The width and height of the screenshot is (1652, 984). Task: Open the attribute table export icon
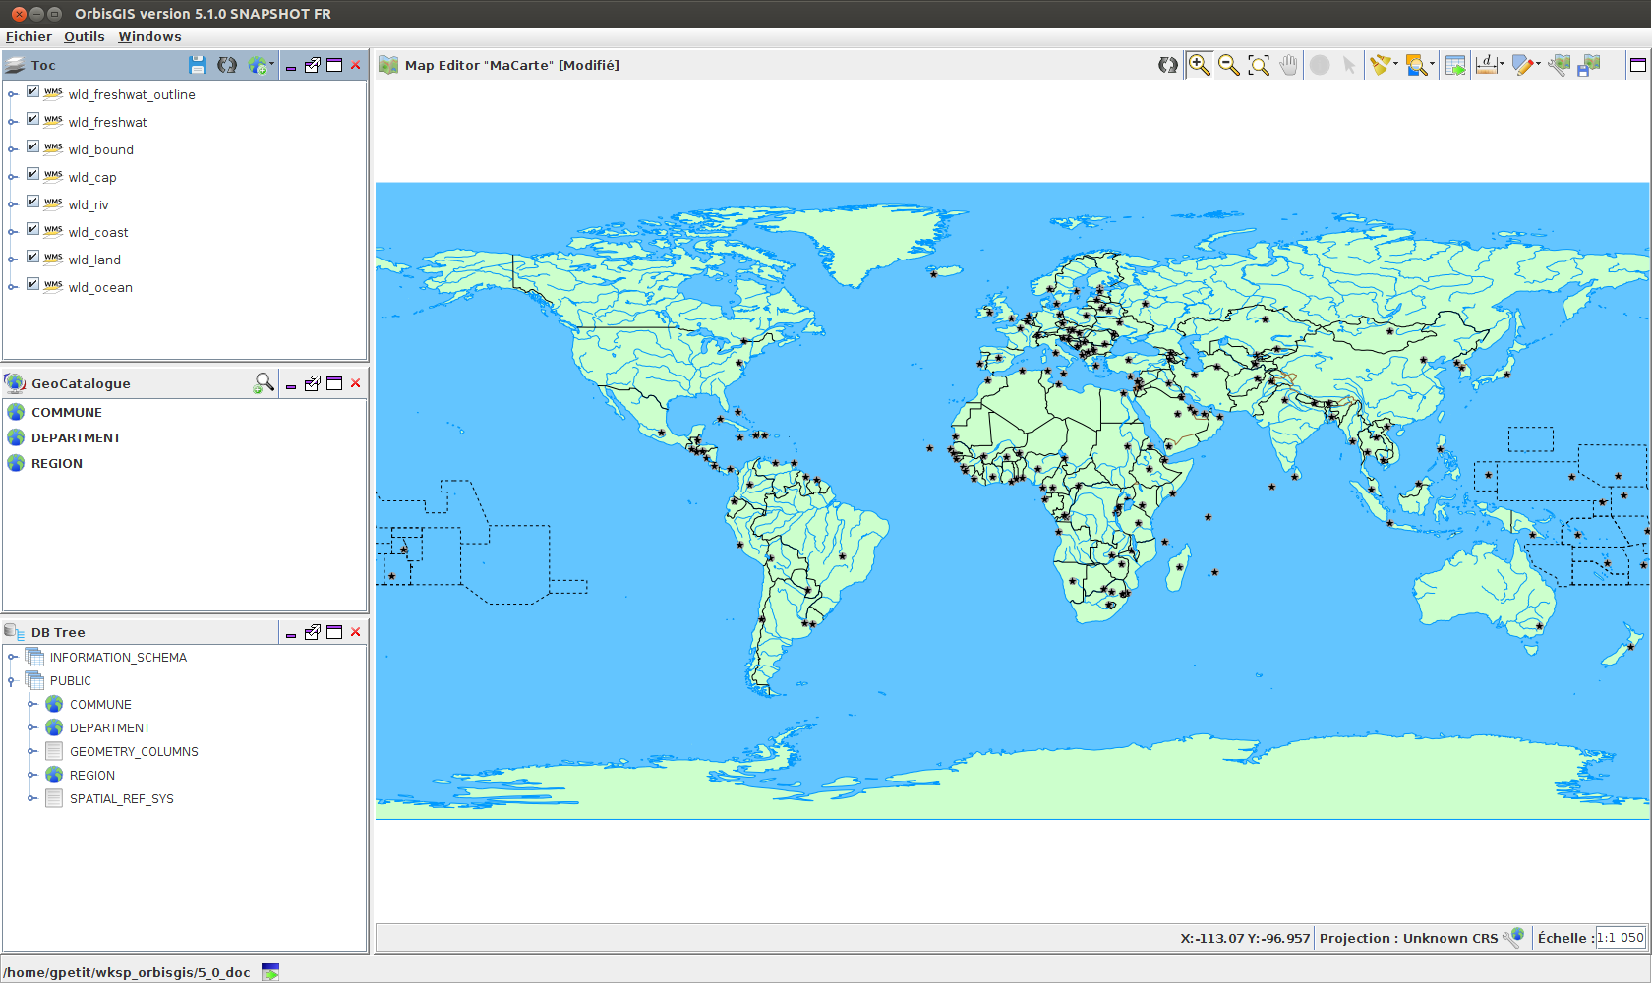(x=1455, y=65)
